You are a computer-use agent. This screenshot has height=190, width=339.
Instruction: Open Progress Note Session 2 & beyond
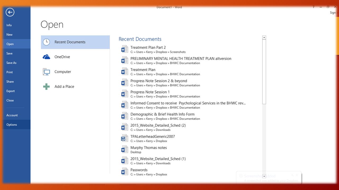tap(190, 83)
